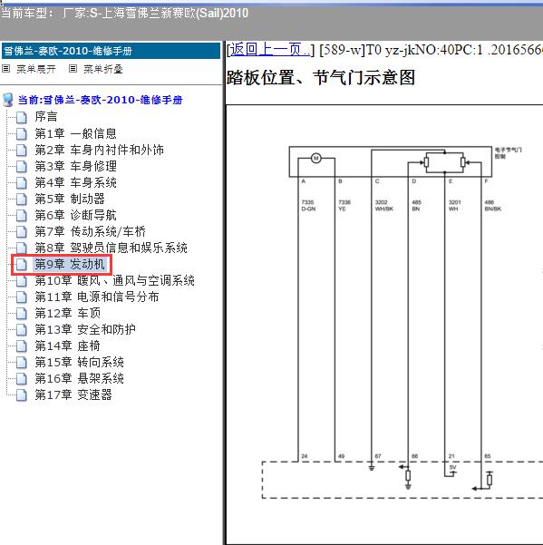The height and width of the screenshot is (545, 543).
Task: Click the page icon beside 第5章 制动器
Action: coord(22,199)
